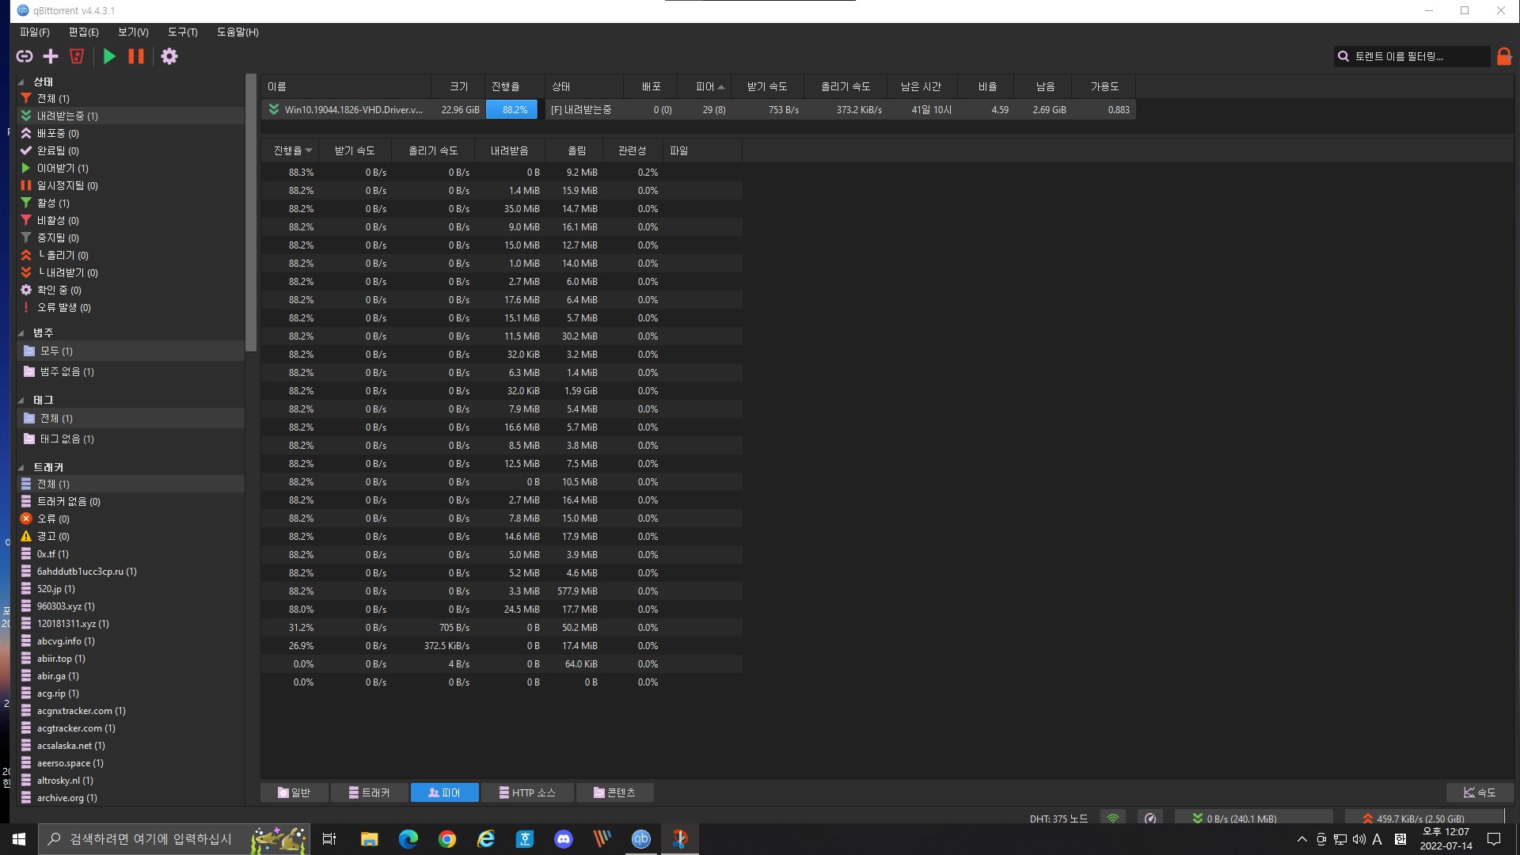Open the 편집(E) menu

[x=84, y=32]
